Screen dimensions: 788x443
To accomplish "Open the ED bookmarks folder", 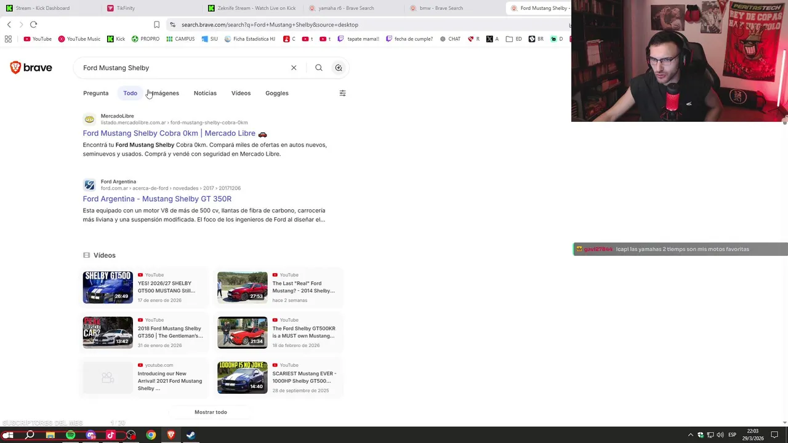I will [514, 39].
